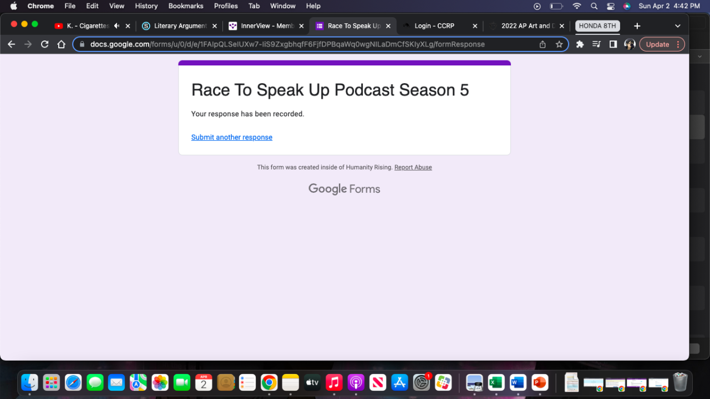Expand the tab search dropdown arrow

click(x=678, y=26)
